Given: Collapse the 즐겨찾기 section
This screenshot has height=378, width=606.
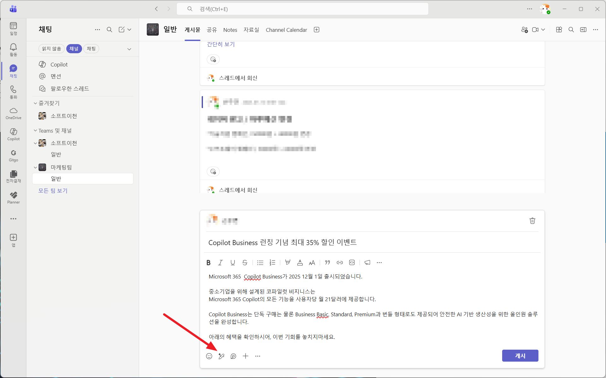Looking at the screenshot, I should coord(35,103).
